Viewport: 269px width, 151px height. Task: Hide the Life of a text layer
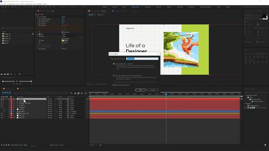point(2,101)
